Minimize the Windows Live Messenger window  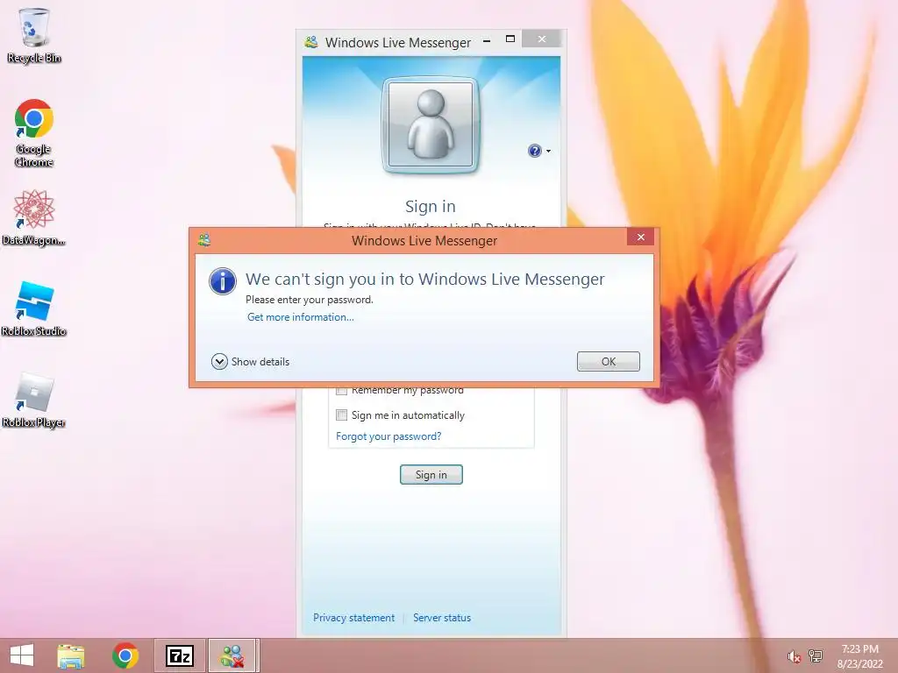487,40
